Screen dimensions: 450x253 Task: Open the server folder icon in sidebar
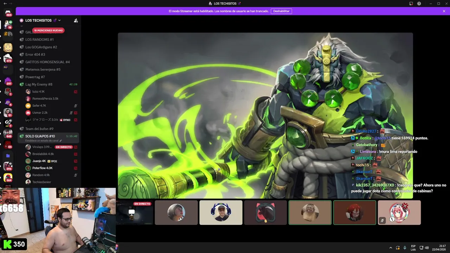click(8, 156)
